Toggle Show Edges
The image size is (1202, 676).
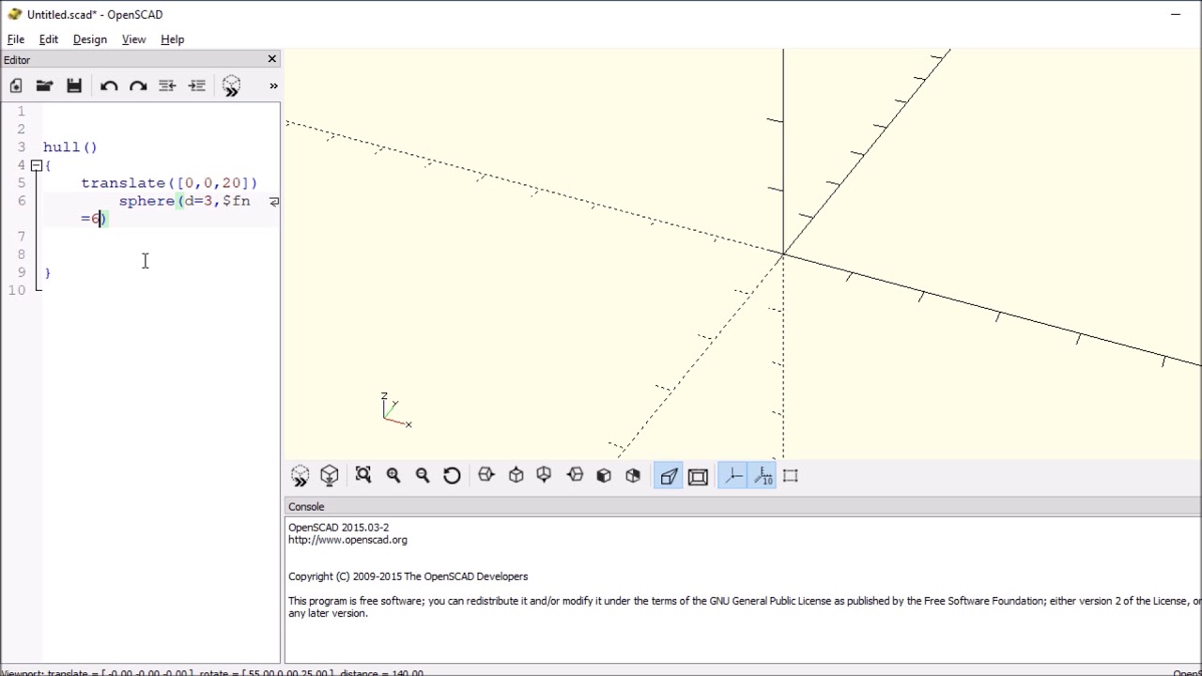(x=791, y=476)
